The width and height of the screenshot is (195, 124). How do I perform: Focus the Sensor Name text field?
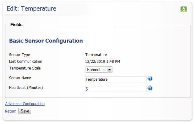(x=116, y=79)
